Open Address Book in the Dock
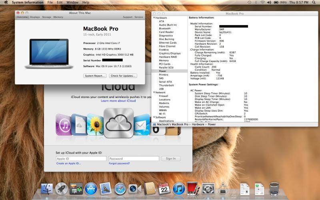Viewport: 320px width, 200px height. tap(150, 188)
